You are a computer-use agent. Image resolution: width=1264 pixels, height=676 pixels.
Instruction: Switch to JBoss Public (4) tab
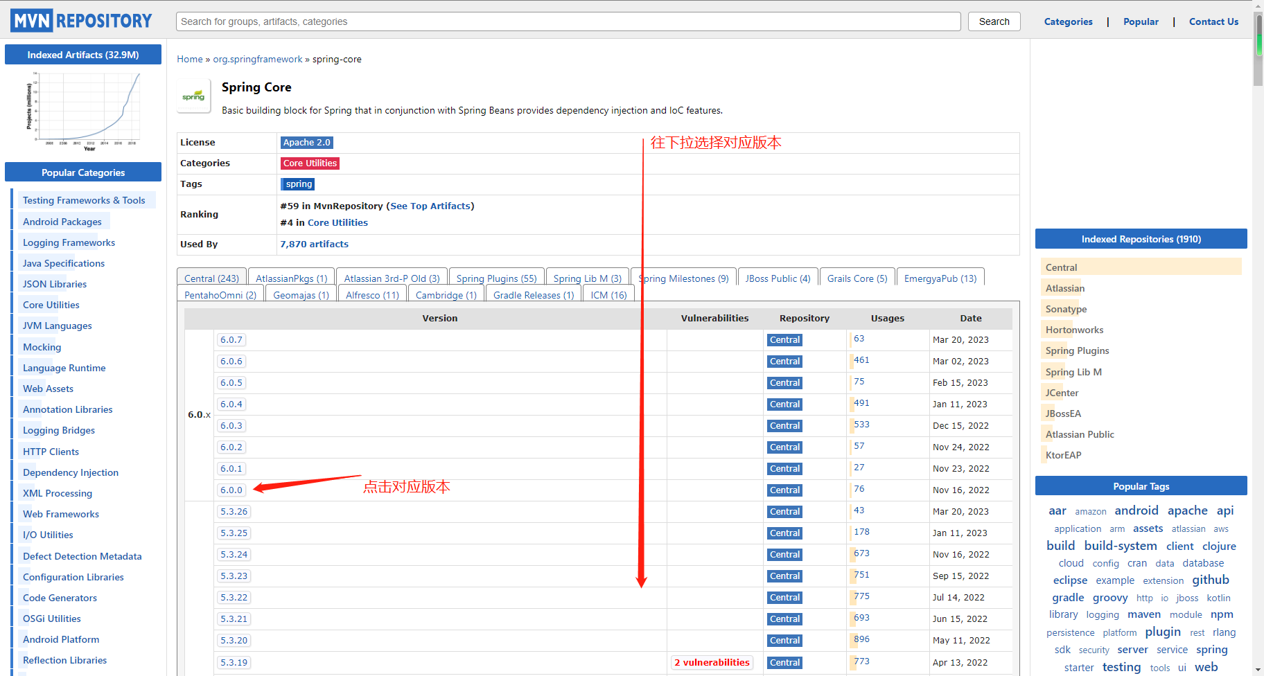point(778,278)
